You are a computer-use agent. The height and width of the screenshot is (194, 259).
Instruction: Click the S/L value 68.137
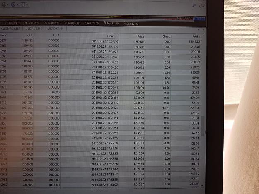point(28,92)
